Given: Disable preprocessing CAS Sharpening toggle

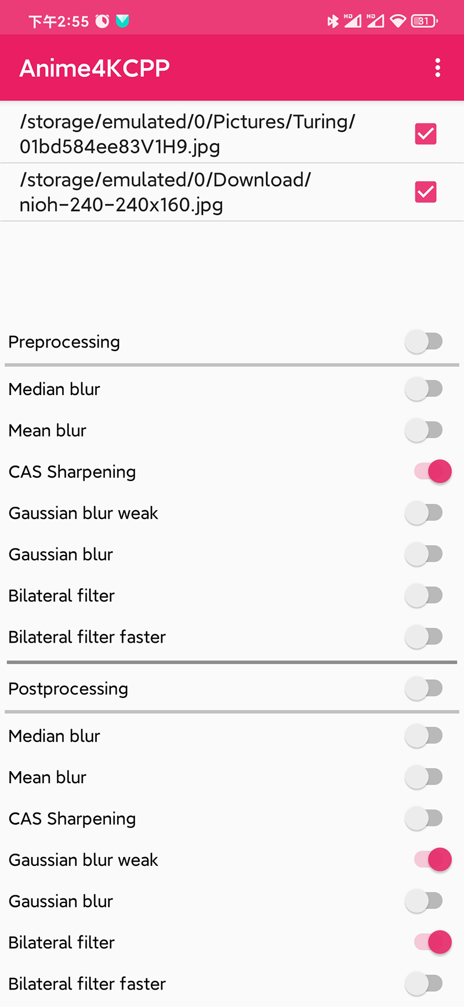Looking at the screenshot, I should (x=433, y=471).
